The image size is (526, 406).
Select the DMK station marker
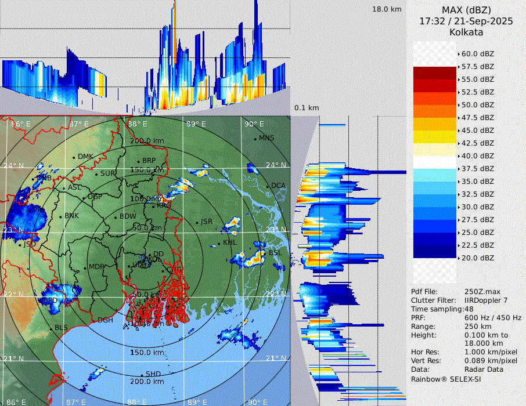coord(74,157)
